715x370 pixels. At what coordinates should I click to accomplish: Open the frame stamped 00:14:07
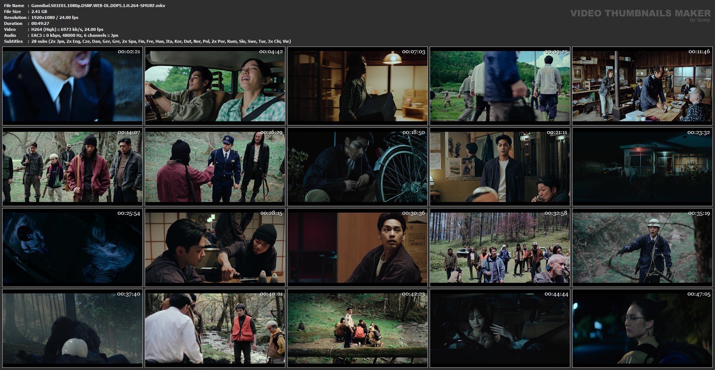click(x=73, y=167)
